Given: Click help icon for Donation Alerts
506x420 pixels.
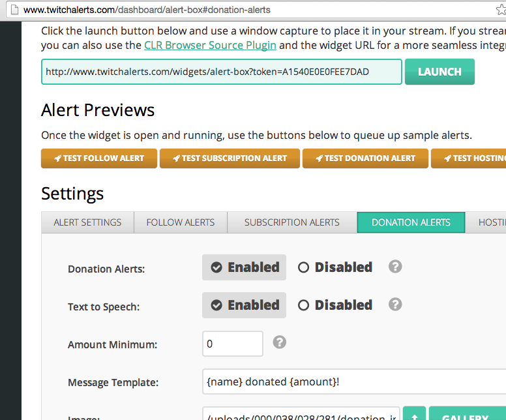Looking at the screenshot, I should (395, 267).
